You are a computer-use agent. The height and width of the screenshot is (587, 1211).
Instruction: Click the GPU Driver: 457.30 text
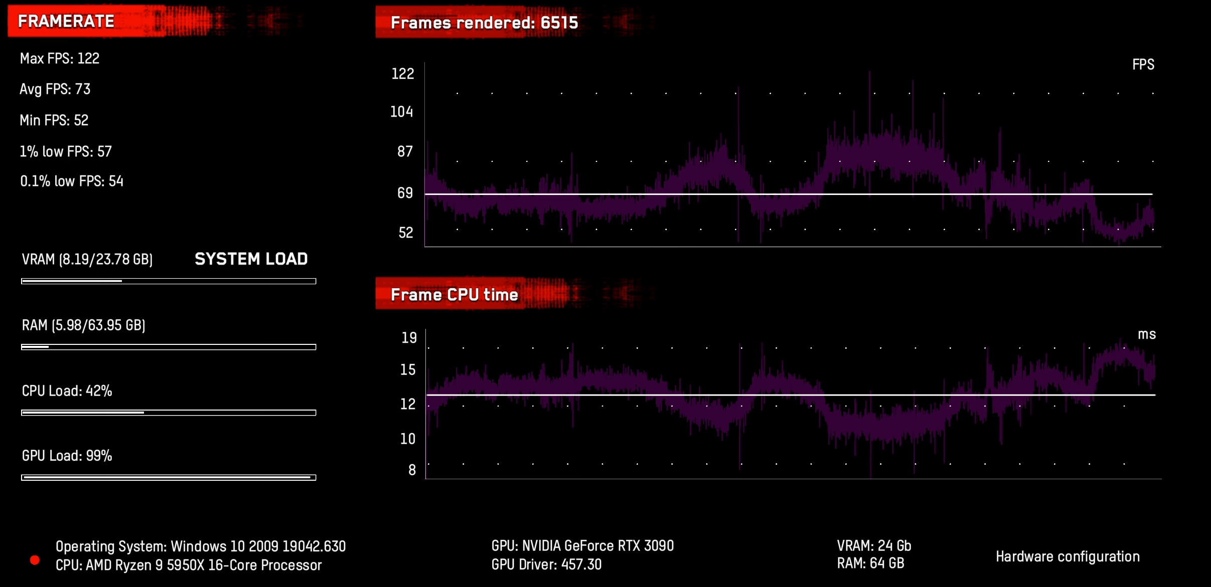pos(546,564)
